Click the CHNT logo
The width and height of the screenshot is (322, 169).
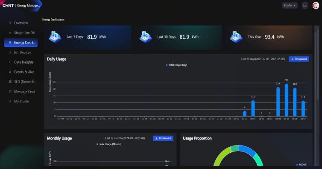point(8,6)
